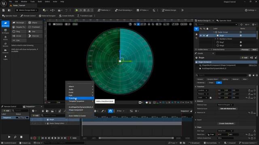
Task: Open Details panel settings gear
Action: coord(257,75)
